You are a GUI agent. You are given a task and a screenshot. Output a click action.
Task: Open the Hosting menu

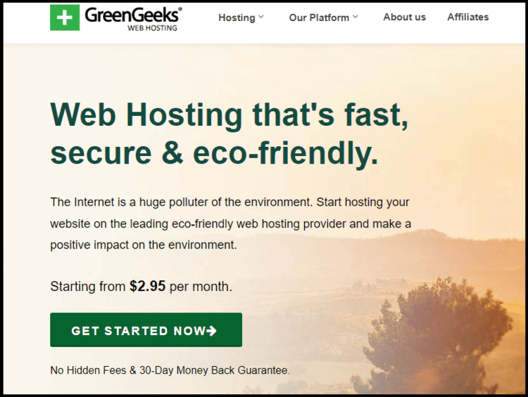237,18
